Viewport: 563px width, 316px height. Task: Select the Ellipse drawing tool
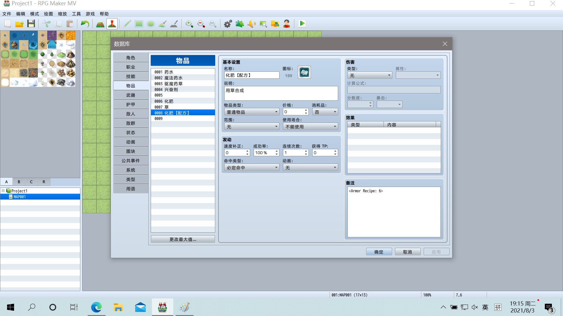point(151,24)
